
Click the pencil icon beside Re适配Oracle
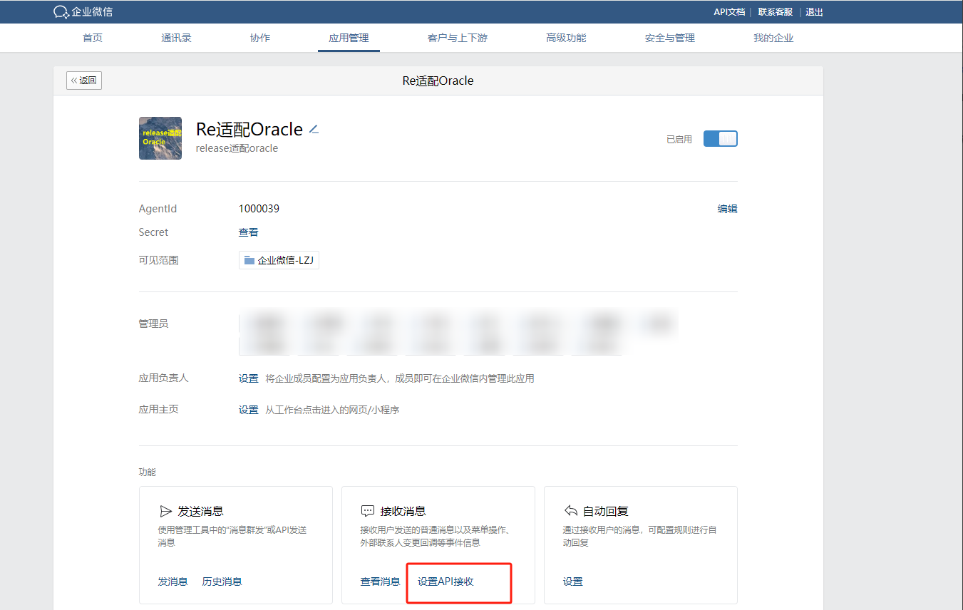[313, 129]
